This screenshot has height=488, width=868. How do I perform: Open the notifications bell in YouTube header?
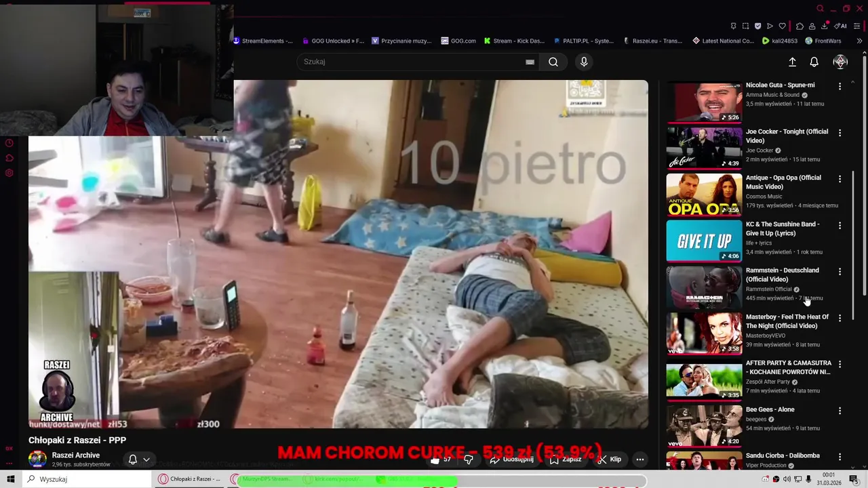(814, 62)
